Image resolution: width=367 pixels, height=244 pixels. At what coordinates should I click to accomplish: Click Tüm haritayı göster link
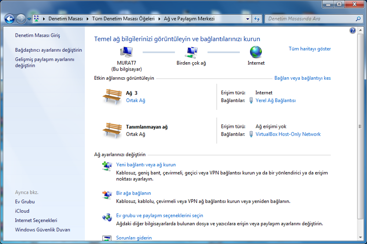coord(310,49)
